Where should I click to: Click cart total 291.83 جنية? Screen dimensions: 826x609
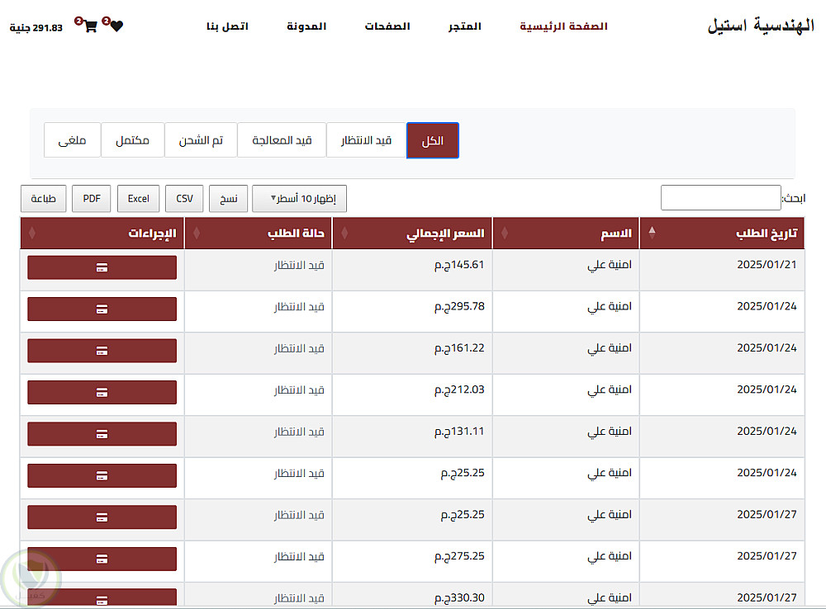[36, 27]
